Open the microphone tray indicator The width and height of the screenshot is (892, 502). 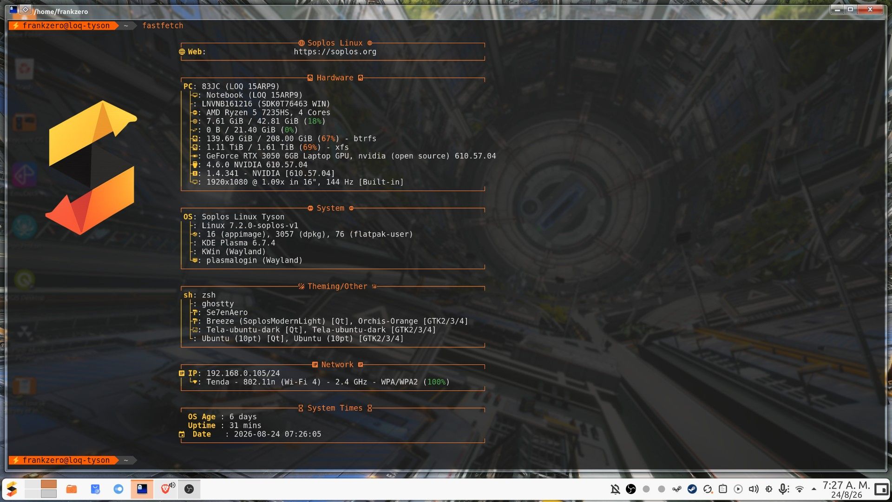point(784,489)
